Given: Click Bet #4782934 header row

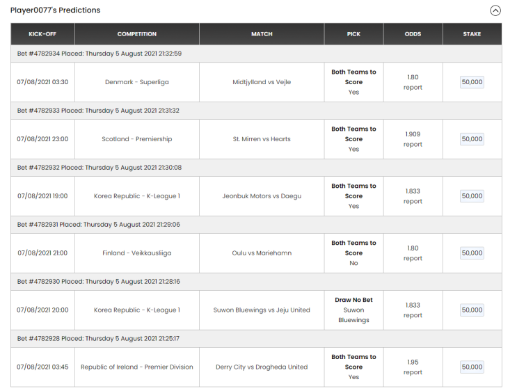Looking at the screenshot, I should (x=256, y=54).
